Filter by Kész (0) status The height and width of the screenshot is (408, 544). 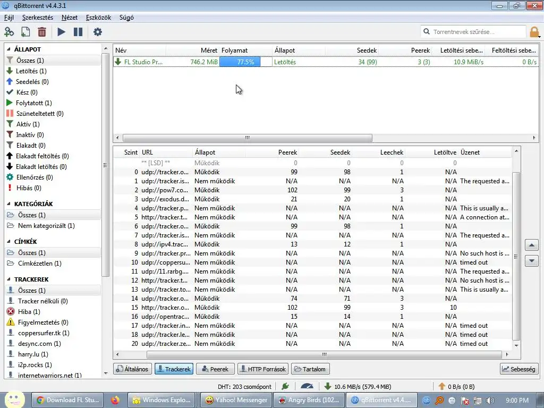pos(53,92)
